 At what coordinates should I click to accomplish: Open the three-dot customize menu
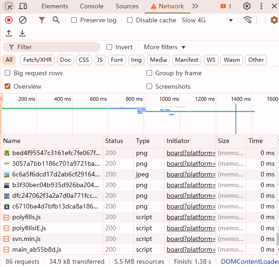coord(261,6)
